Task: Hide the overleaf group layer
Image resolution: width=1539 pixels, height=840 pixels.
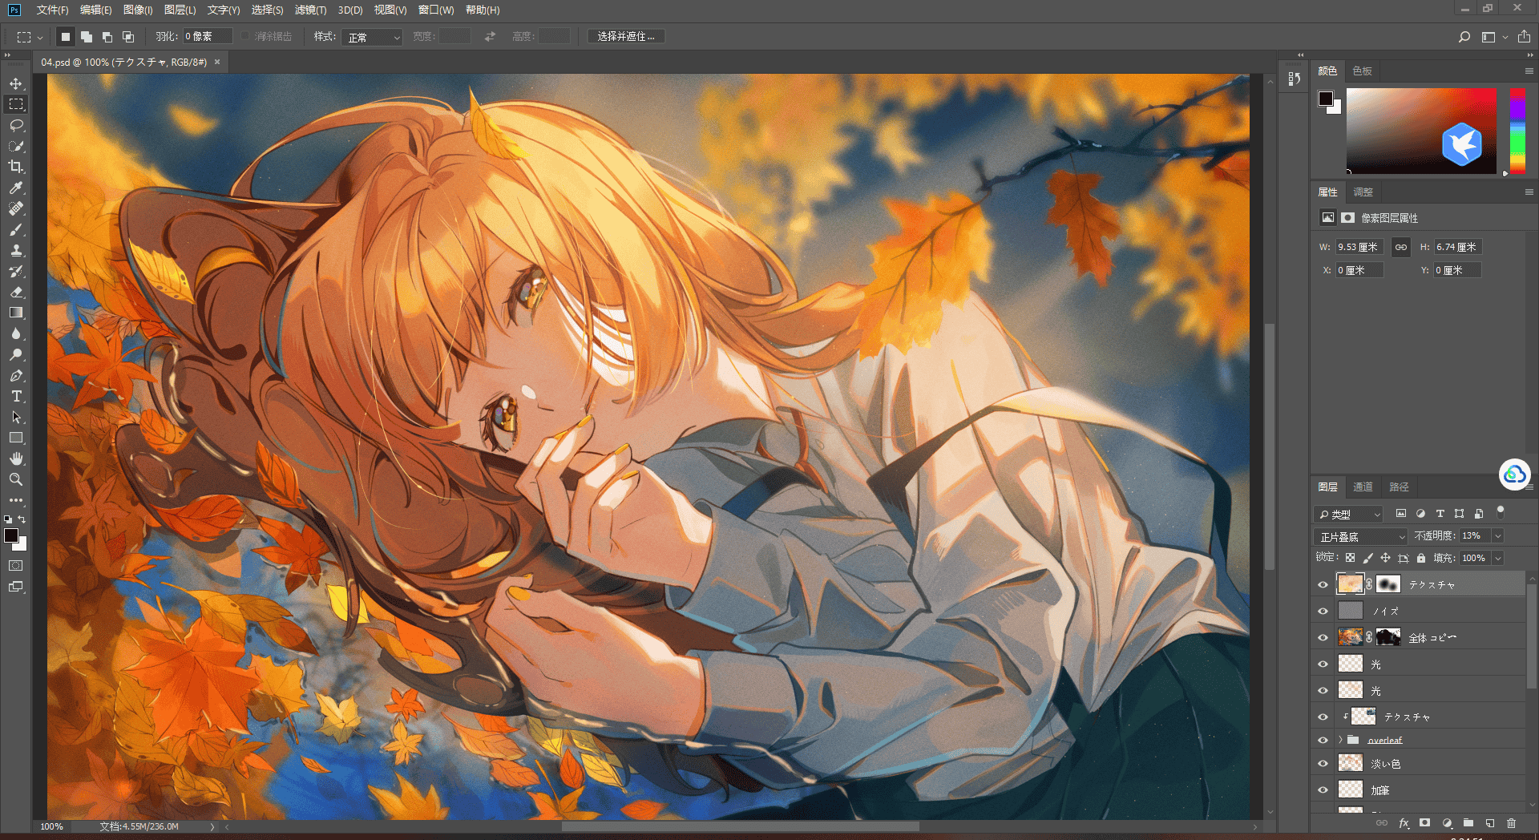Action: point(1323,740)
